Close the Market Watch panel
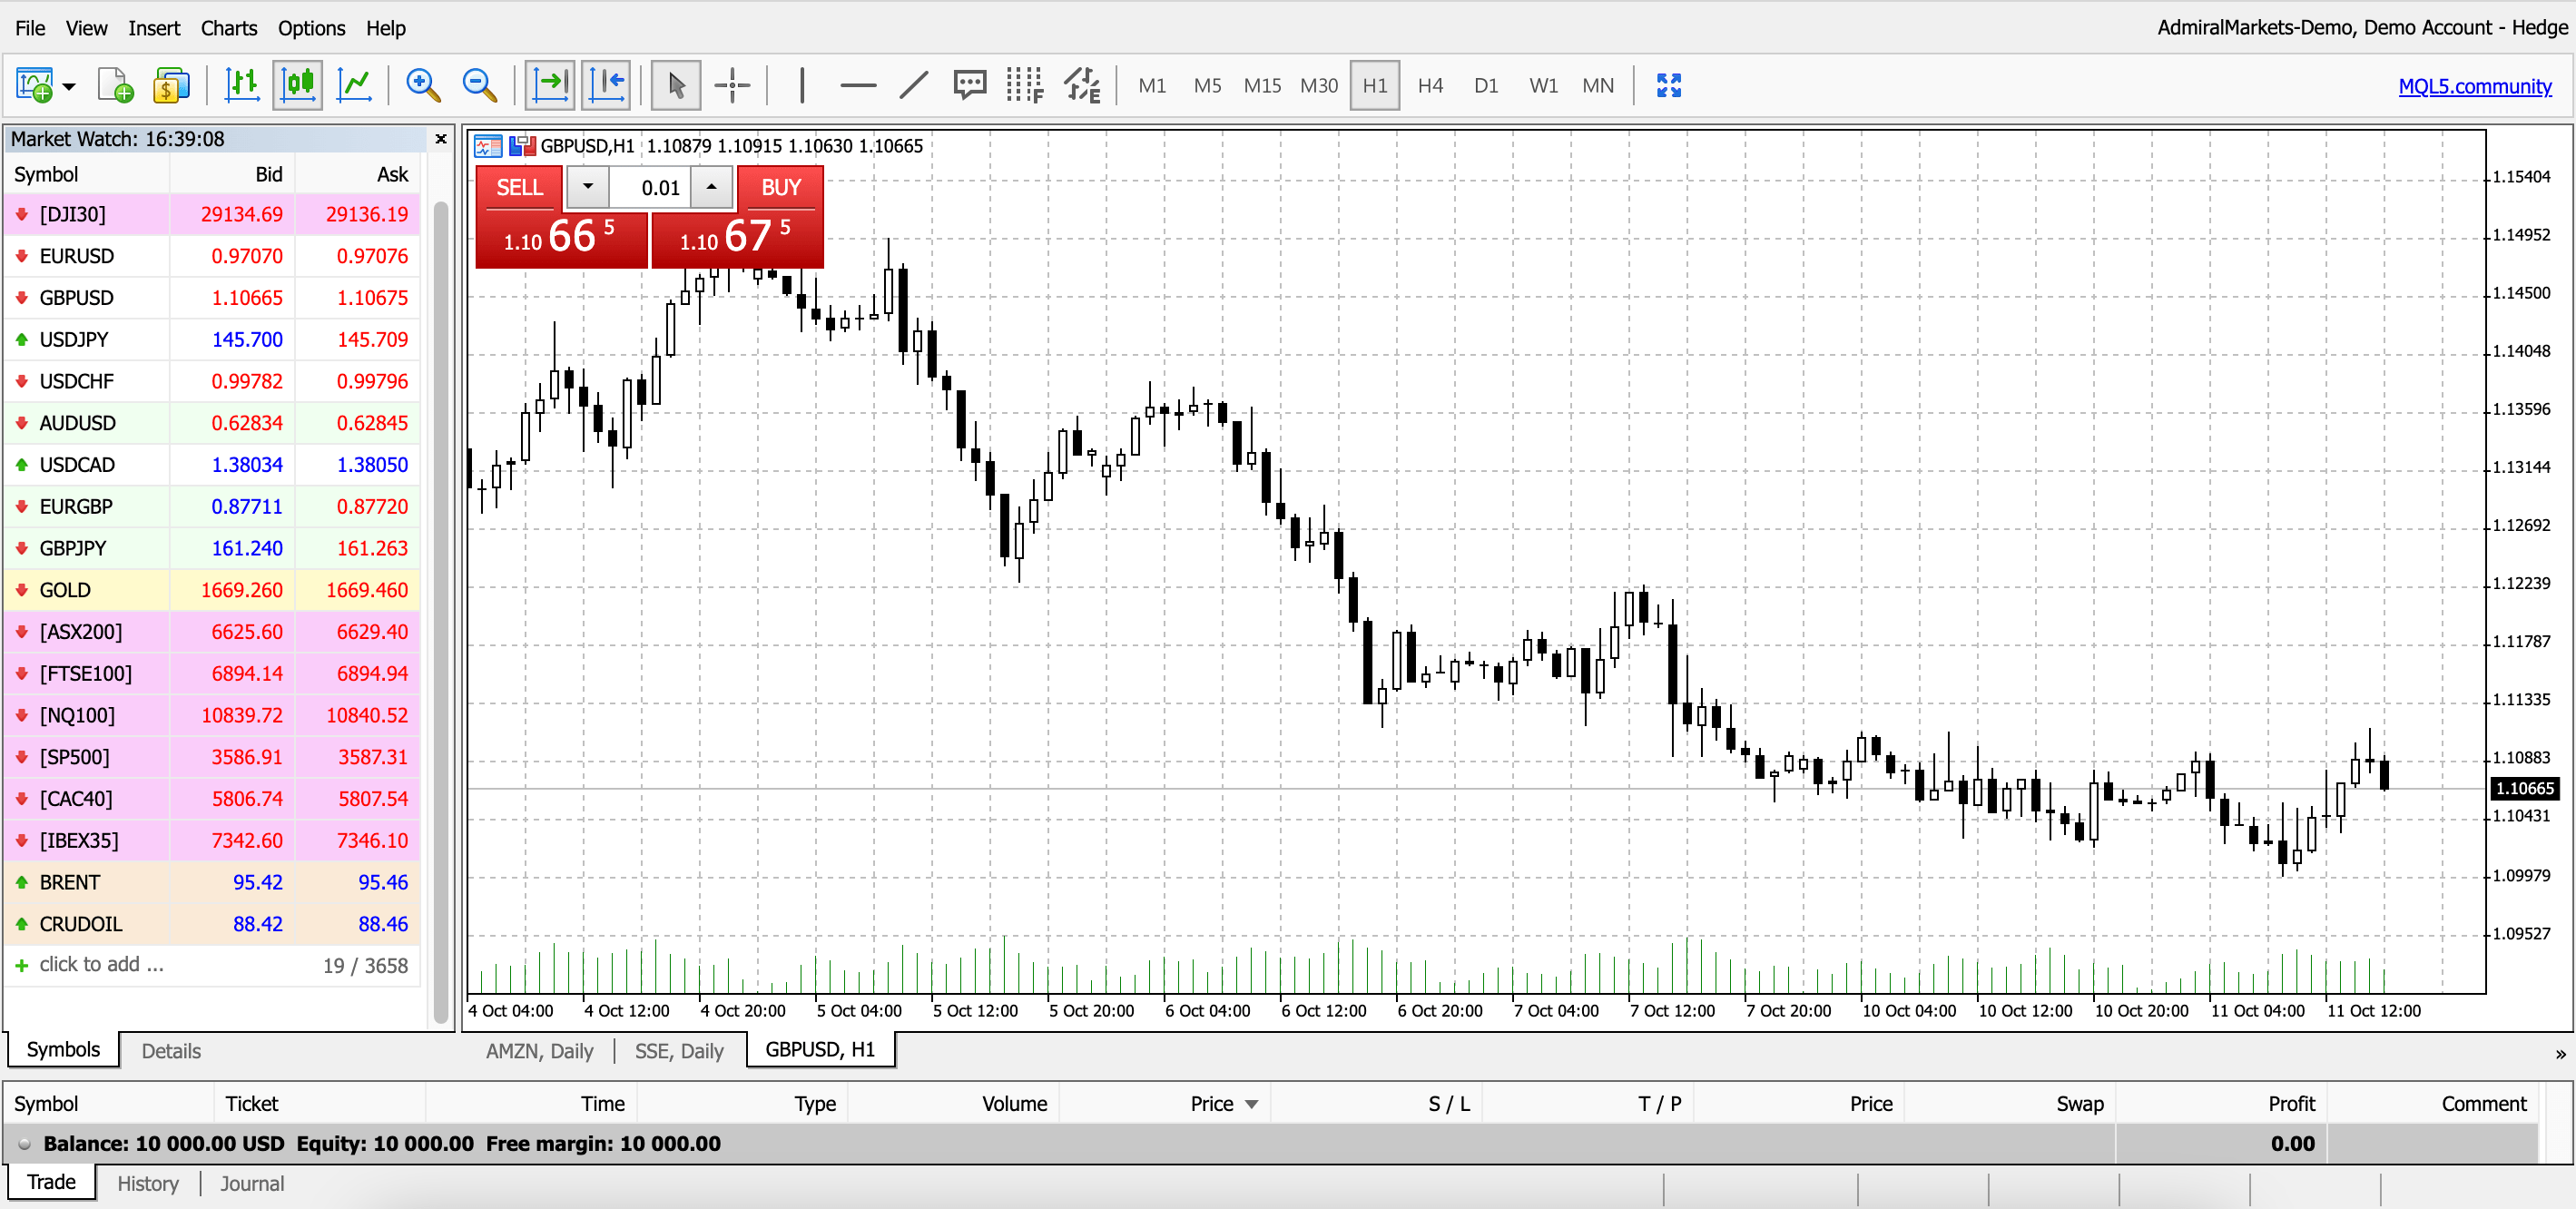The width and height of the screenshot is (2576, 1209). tap(441, 139)
